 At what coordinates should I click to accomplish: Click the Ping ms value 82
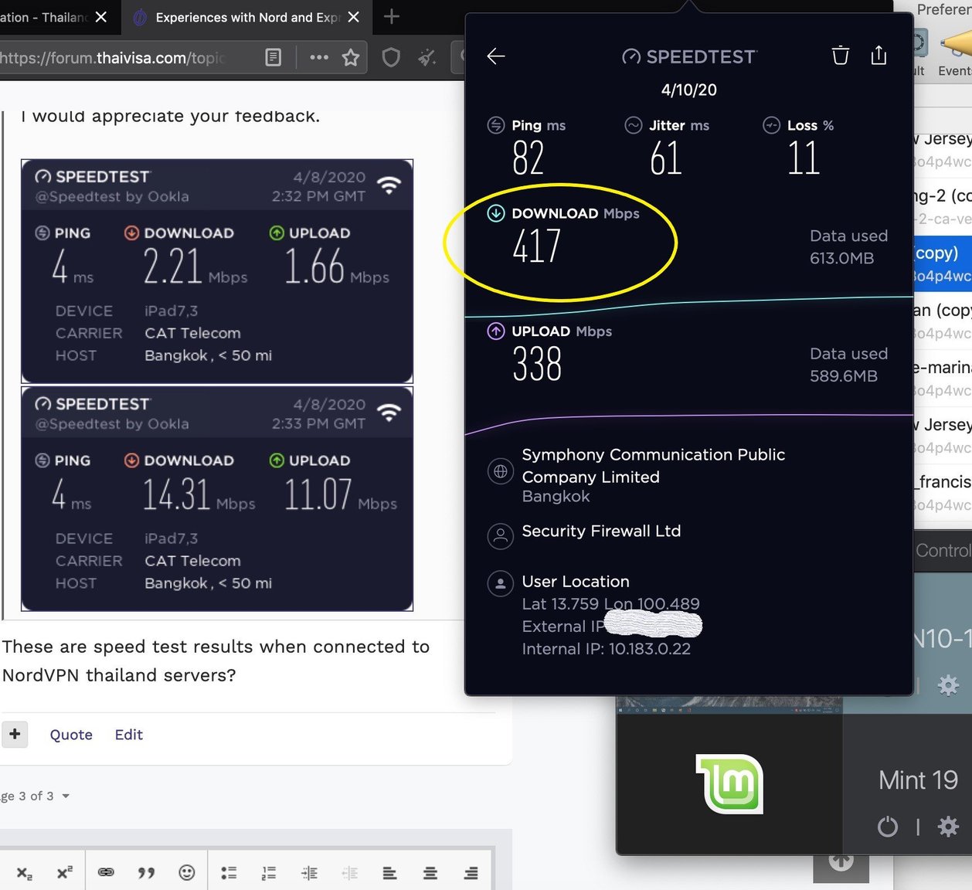point(528,158)
